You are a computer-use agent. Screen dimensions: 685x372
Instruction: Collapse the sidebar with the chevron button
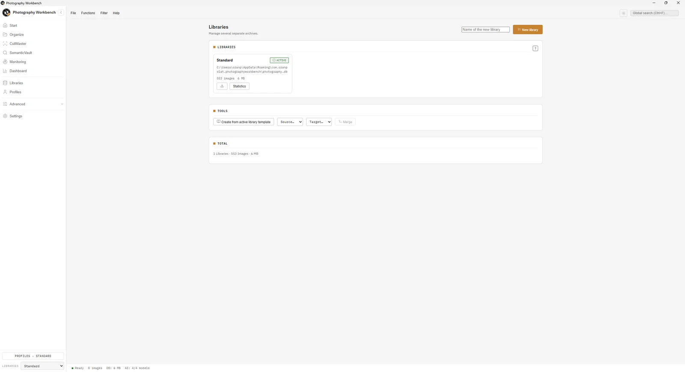point(61,13)
